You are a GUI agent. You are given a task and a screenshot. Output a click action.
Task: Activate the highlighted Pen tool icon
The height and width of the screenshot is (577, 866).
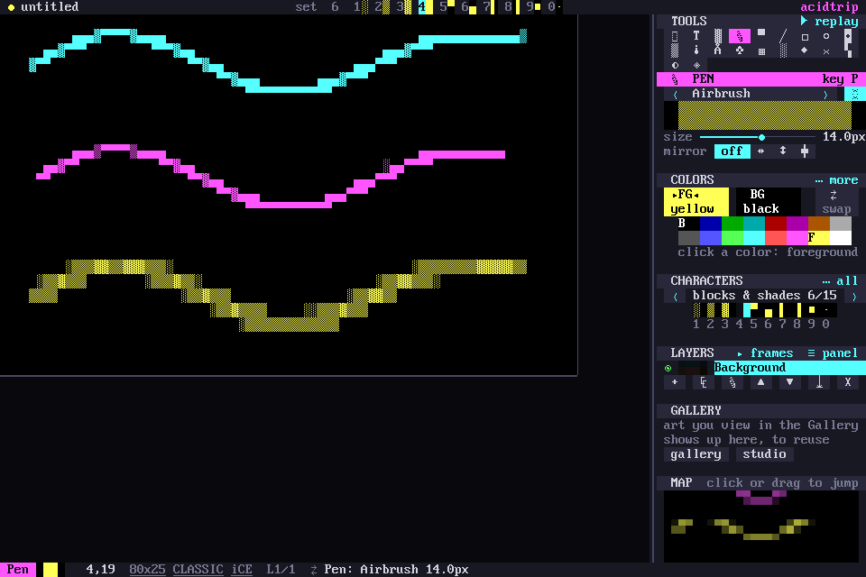740,36
